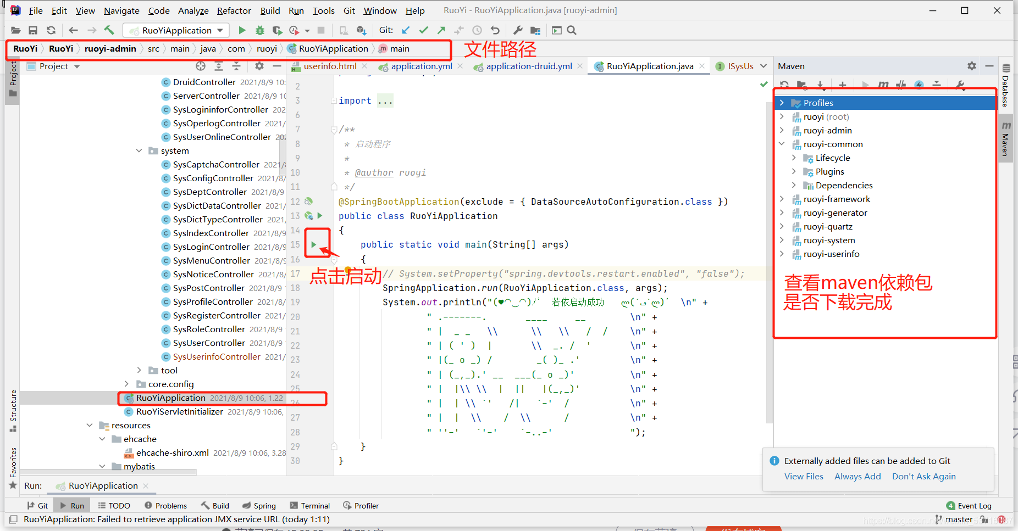The image size is (1018, 531).
Task: Click ruoyi-admin breadcrumb in navigation bar
Action: pyautogui.click(x=110, y=48)
